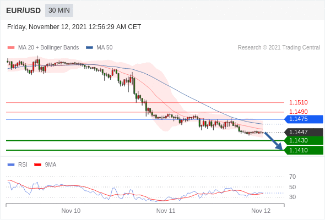Select the 1.1430 green support price tag
The width and height of the screenshot is (325, 220).
click(304, 141)
